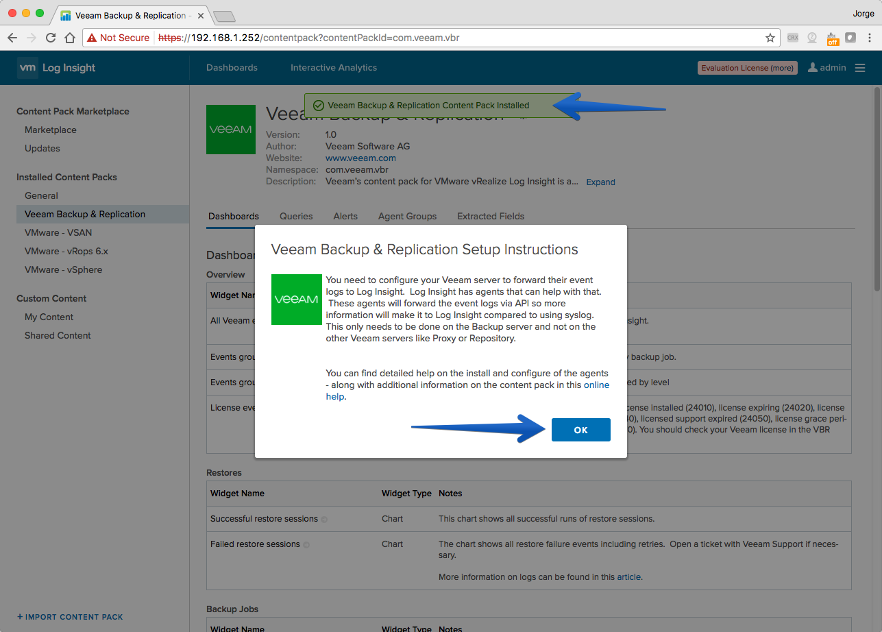Click the Veeam Backup & Replication Setup Instructions title
The image size is (882, 632).
click(x=425, y=250)
